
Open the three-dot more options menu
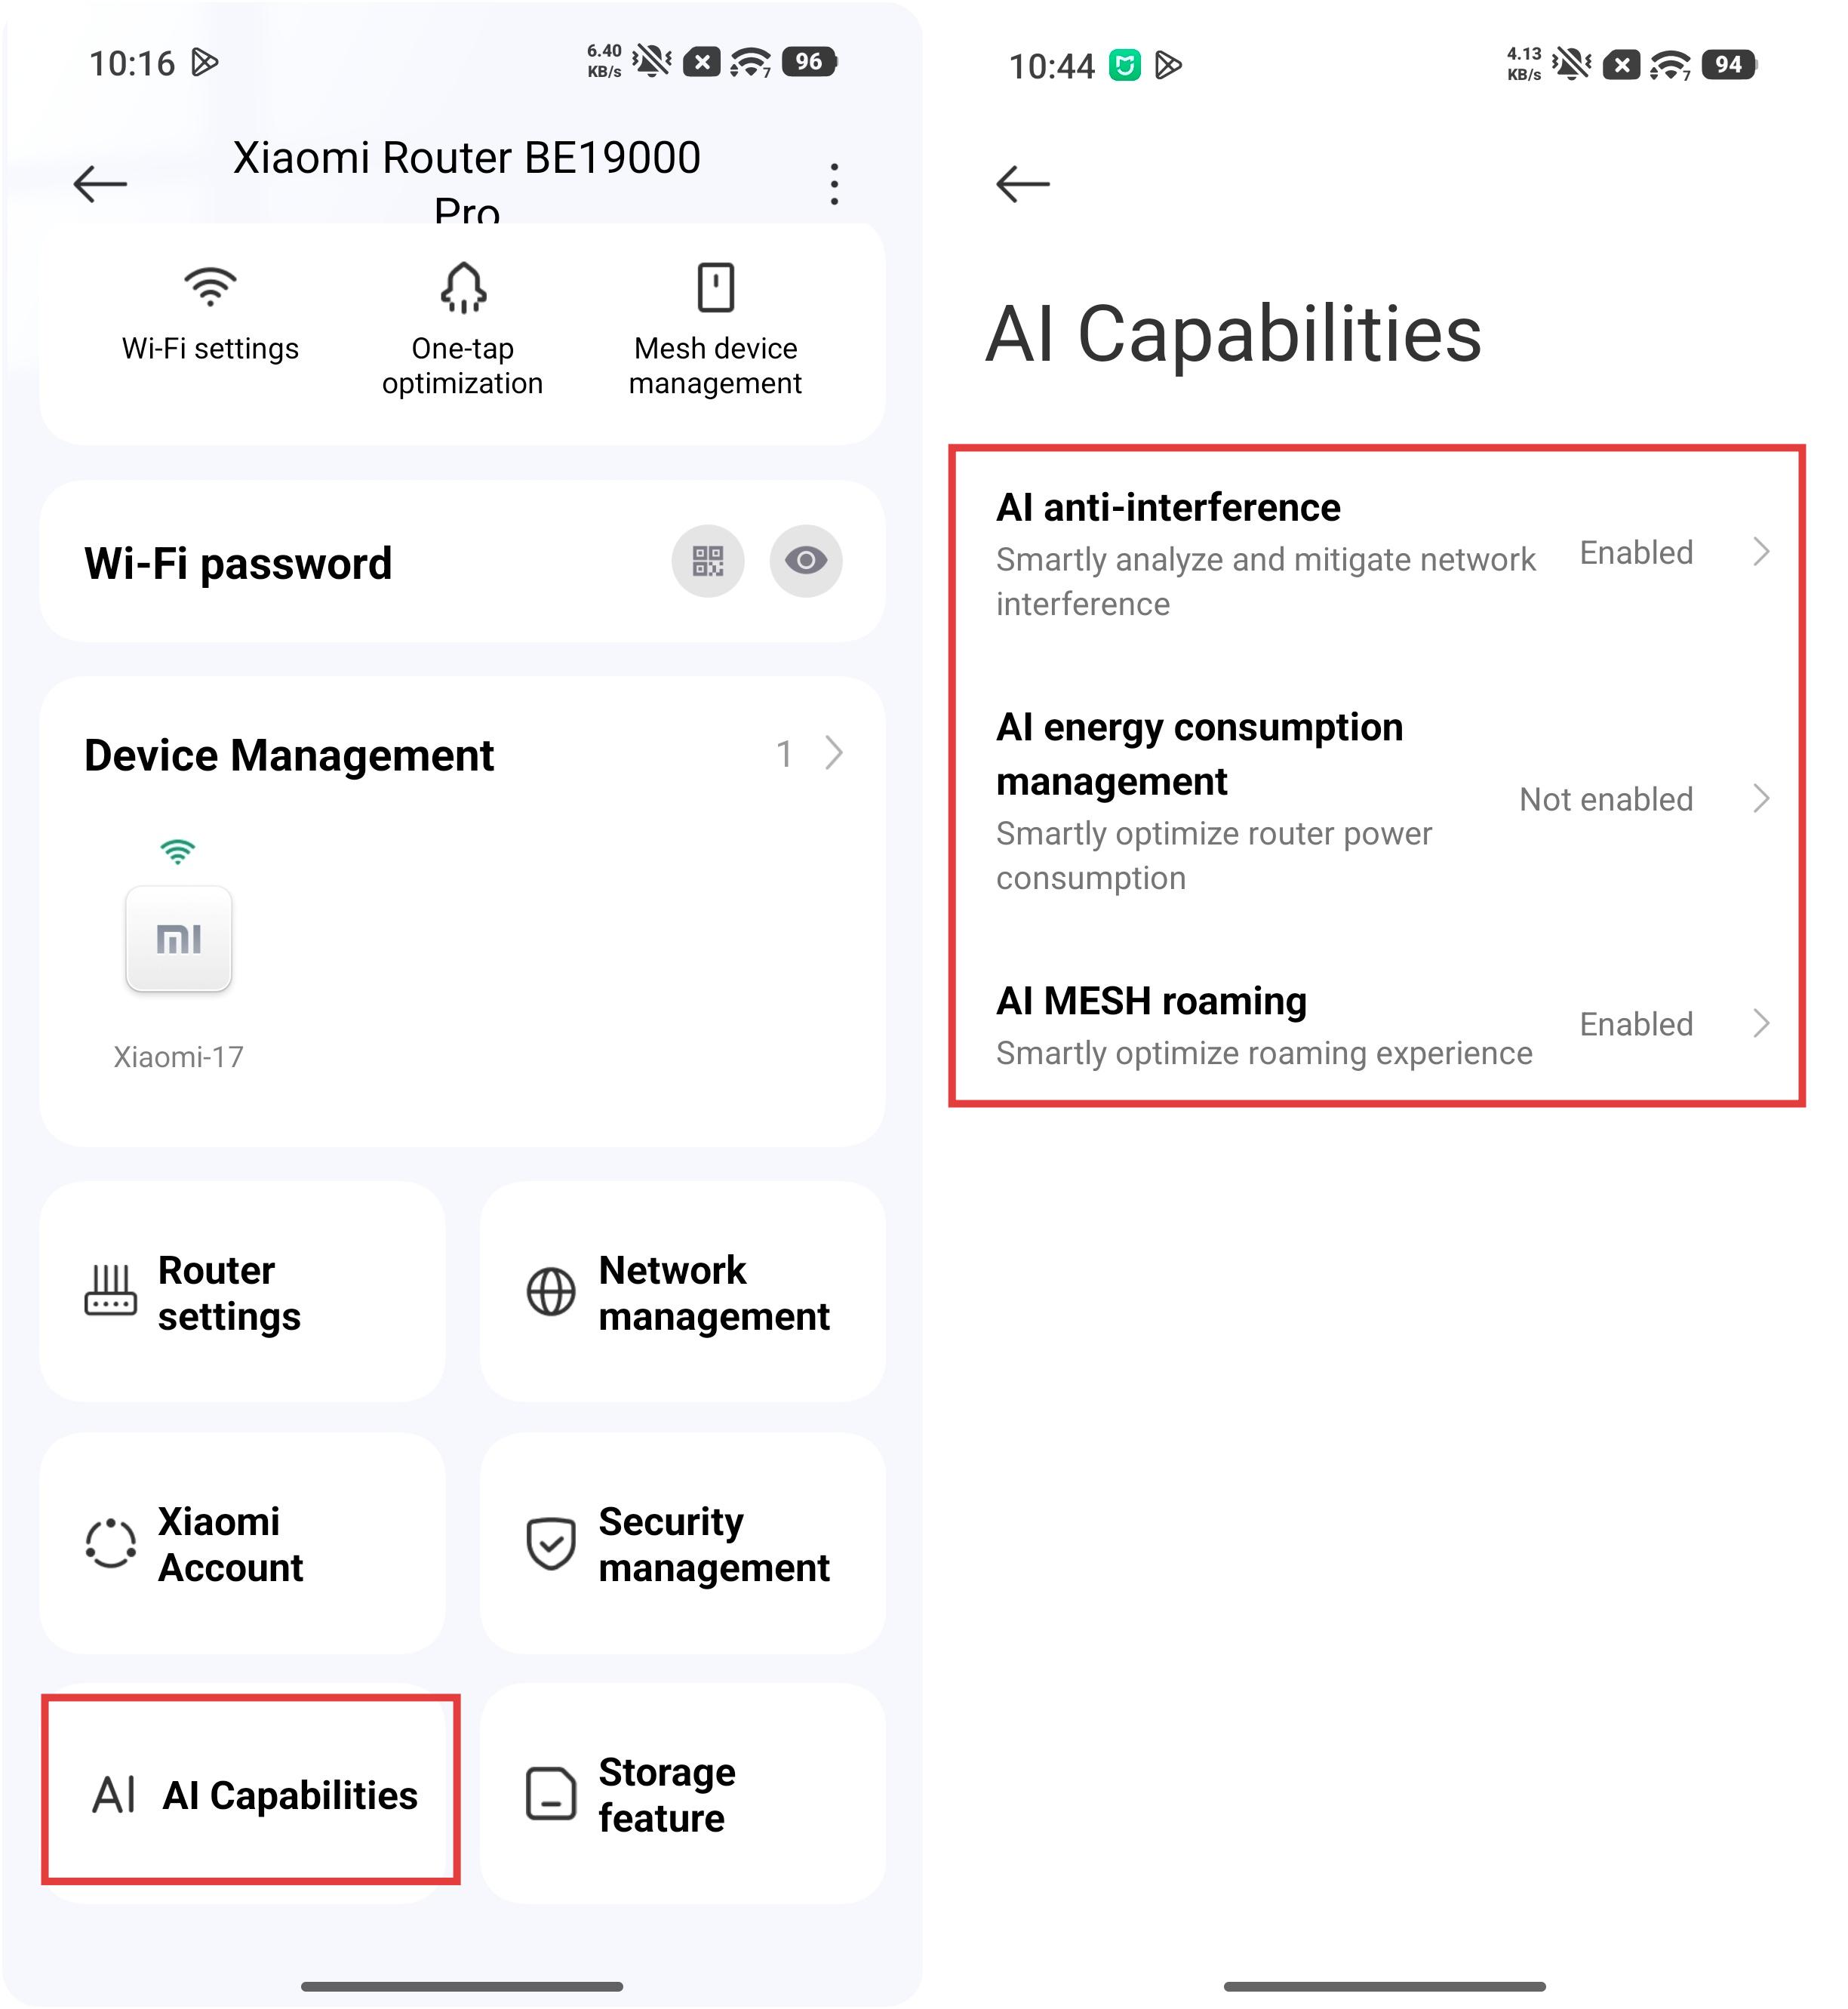(x=834, y=184)
